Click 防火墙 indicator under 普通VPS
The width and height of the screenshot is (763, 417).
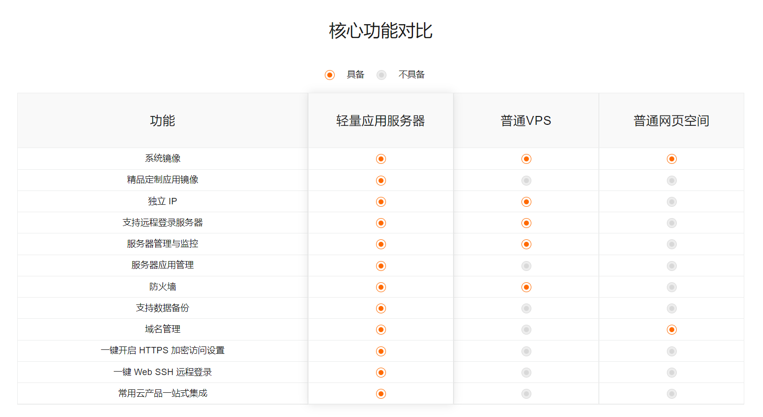click(x=526, y=287)
